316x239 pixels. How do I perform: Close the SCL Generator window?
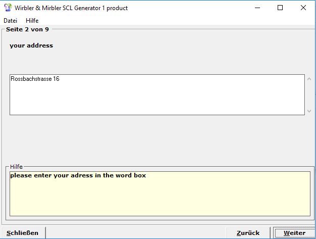pyautogui.click(x=303, y=8)
